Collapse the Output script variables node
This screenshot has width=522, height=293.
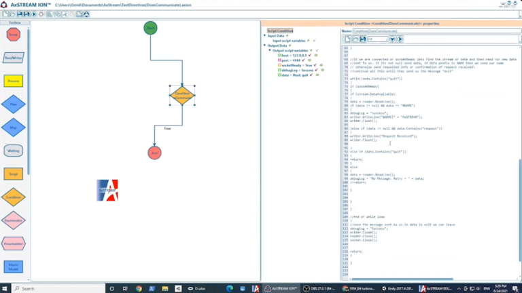click(x=270, y=50)
